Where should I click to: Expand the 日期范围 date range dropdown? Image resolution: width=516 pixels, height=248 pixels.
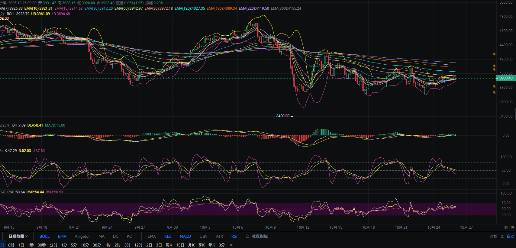pyautogui.click(x=18, y=236)
